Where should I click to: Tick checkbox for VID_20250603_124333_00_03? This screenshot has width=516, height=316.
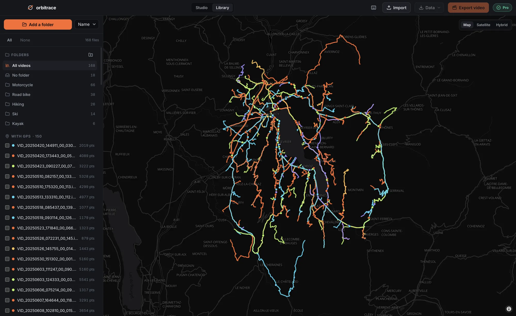[7, 280]
